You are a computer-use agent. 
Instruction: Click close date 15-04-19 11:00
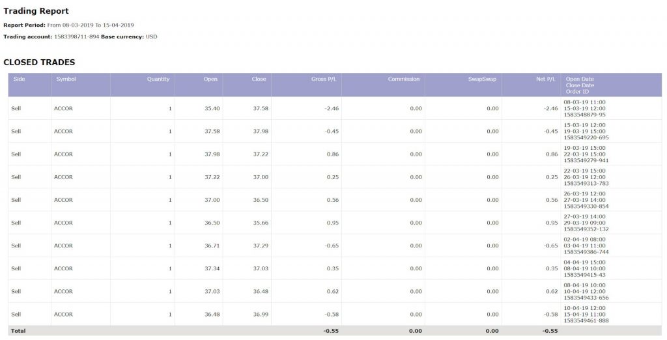tap(584, 315)
